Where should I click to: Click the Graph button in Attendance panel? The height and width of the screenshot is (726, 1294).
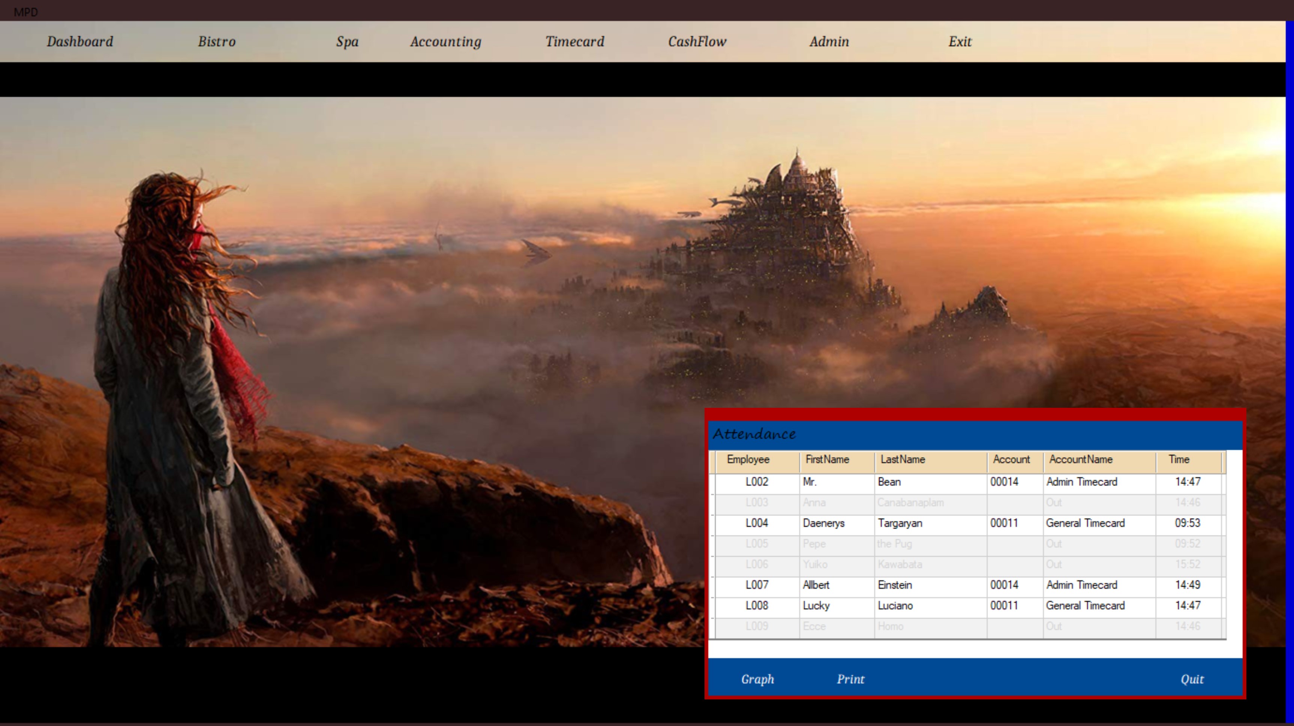[x=757, y=679]
